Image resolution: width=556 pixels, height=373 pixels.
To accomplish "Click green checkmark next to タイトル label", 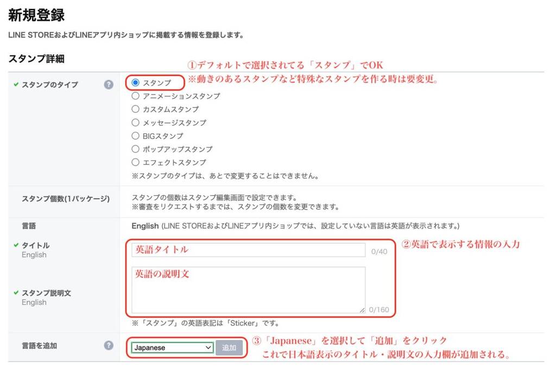I will [16, 245].
